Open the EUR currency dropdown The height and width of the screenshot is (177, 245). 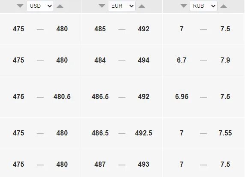coord(122,6)
